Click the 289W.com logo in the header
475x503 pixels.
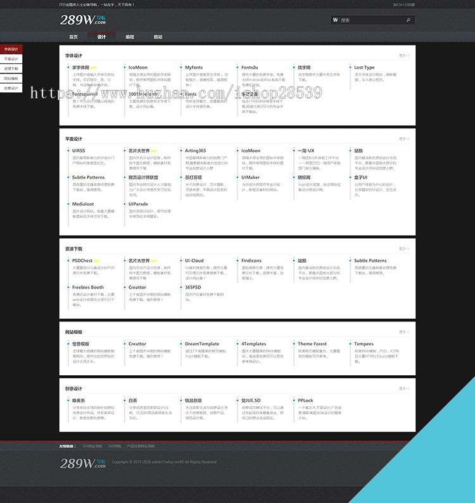(x=83, y=20)
